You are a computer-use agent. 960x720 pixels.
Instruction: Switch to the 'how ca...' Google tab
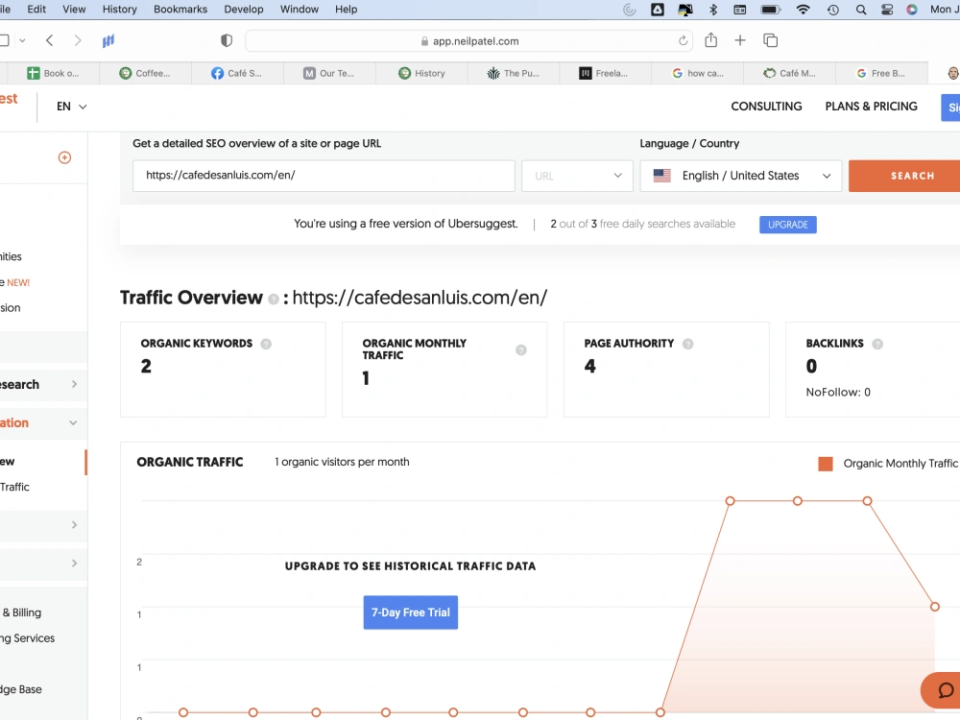tap(697, 74)
